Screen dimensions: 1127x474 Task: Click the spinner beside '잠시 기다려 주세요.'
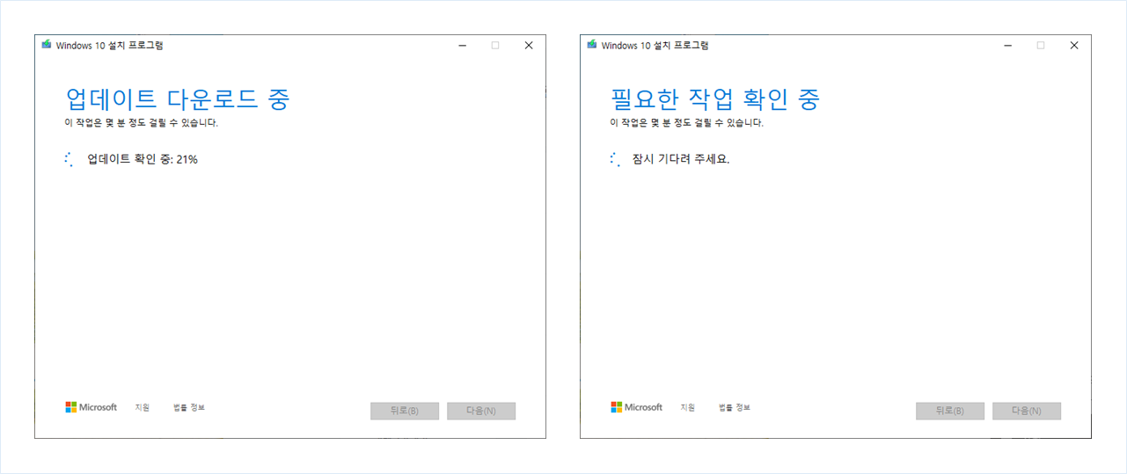click(614, 159)
